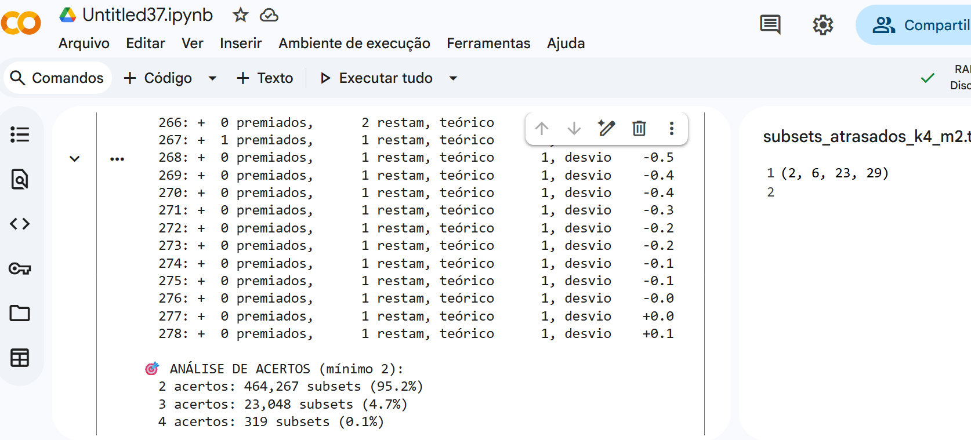971x440 pixels.
Task: Open the Arquivo menu
Action: click(x=84, y=43)
